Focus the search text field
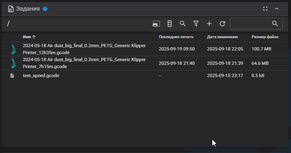The width and height of the screenshot is (291, 153). (x=256, y=24)
